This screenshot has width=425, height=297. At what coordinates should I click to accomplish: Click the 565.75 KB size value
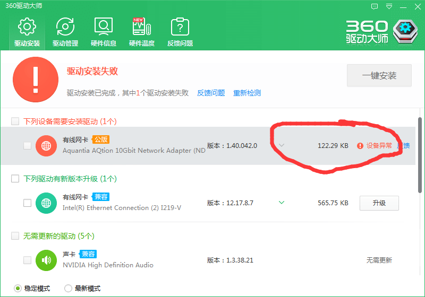[x=333, y=203]
